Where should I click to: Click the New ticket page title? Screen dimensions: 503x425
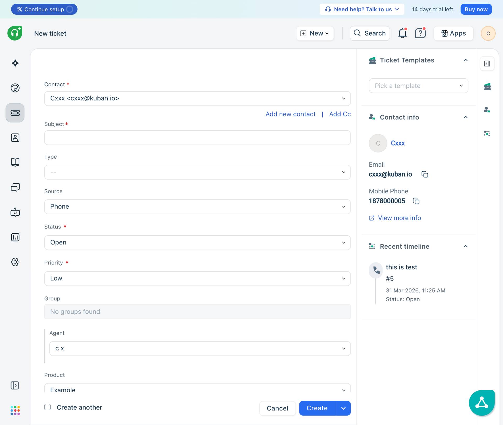50,33
